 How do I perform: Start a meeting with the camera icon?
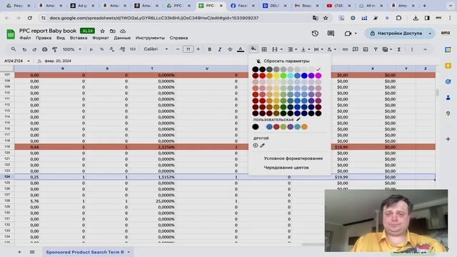pyautogui.click(x=348, y=34)
